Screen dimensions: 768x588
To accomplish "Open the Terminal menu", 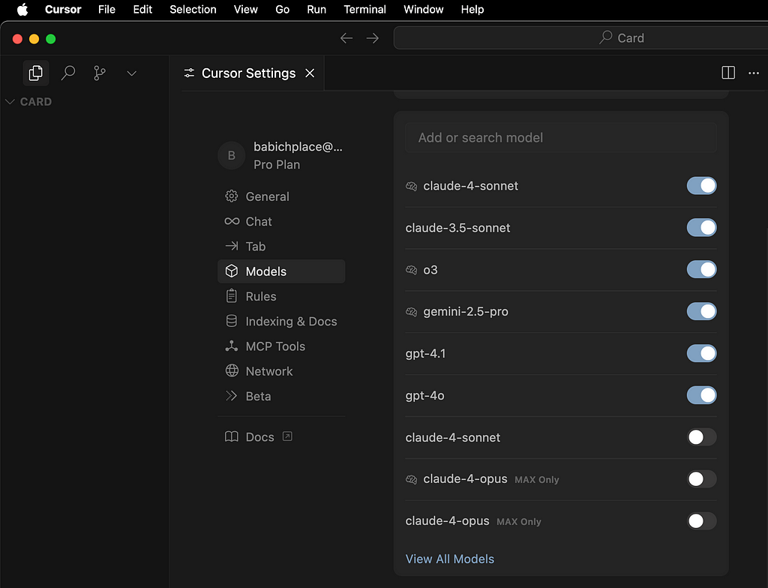I will coord(364,9).
